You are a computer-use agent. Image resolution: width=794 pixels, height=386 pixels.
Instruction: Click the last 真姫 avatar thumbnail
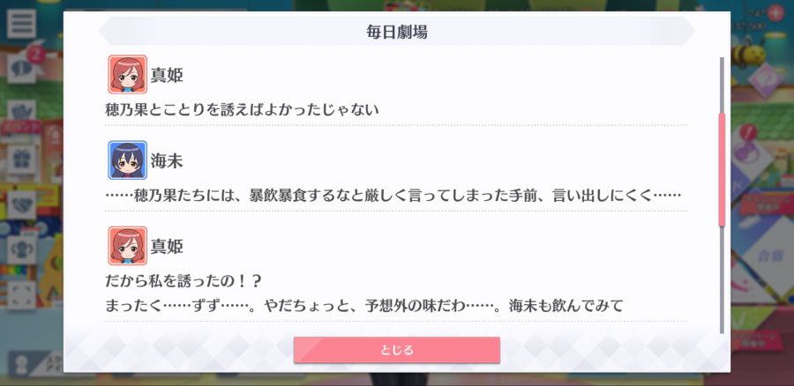[x=128, y=245]
